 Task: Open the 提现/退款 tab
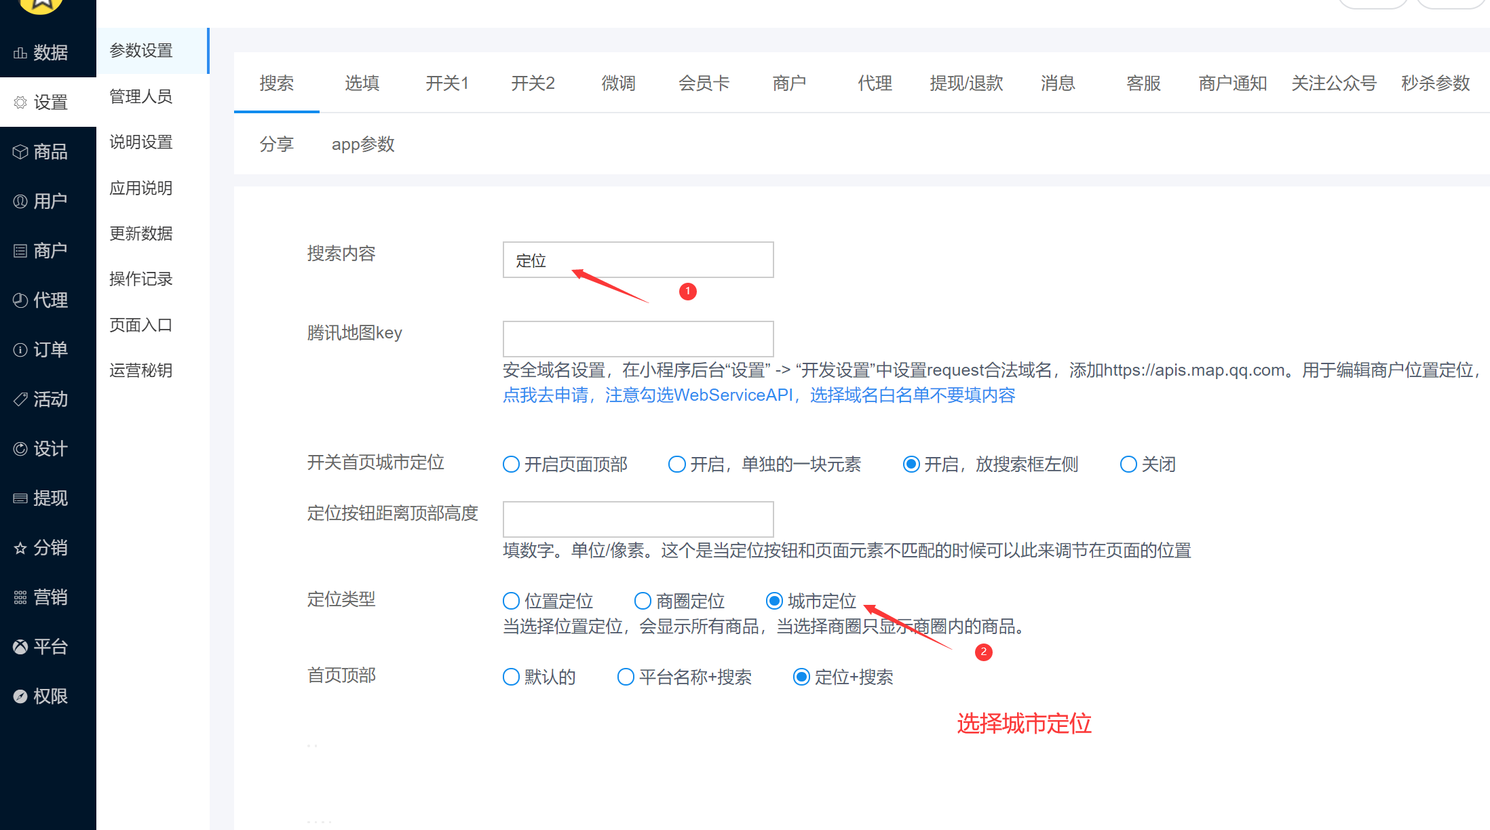click(966, 83)
